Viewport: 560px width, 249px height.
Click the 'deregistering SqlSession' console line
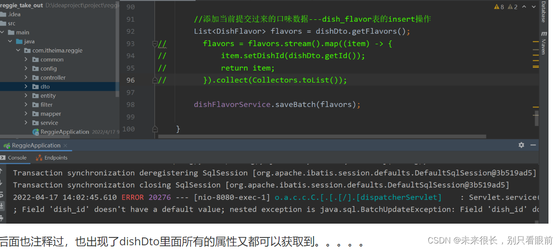pos(275,173)
